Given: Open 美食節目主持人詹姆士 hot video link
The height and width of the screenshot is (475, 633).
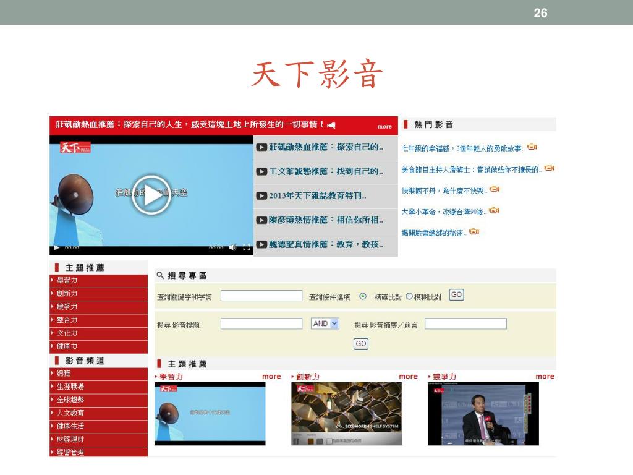Looking at the screenshot, I should (472, 169).
